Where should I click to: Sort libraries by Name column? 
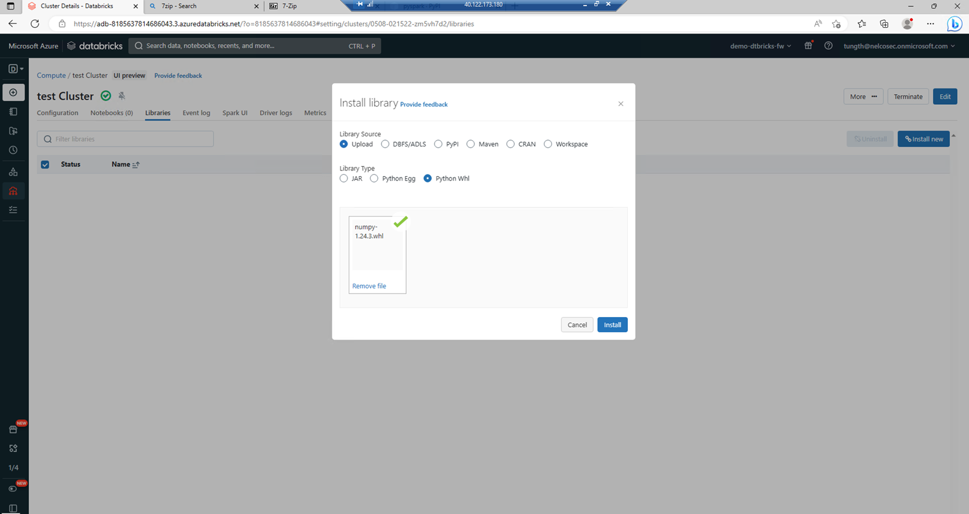125,165
